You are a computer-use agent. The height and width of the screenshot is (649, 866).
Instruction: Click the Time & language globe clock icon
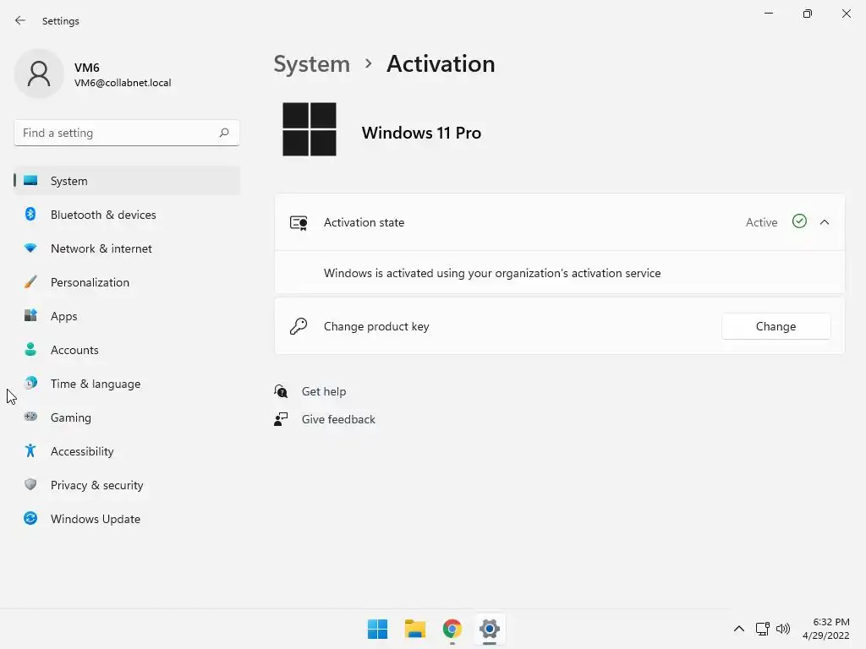pos(30,383)
